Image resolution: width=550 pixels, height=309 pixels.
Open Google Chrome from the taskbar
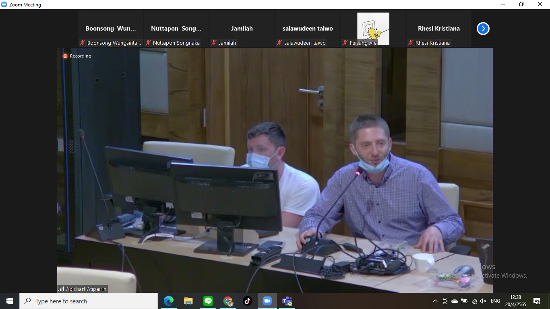[x=228, y=301]
